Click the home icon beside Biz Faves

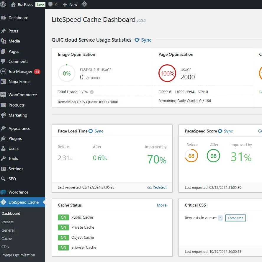pos(13,4)
